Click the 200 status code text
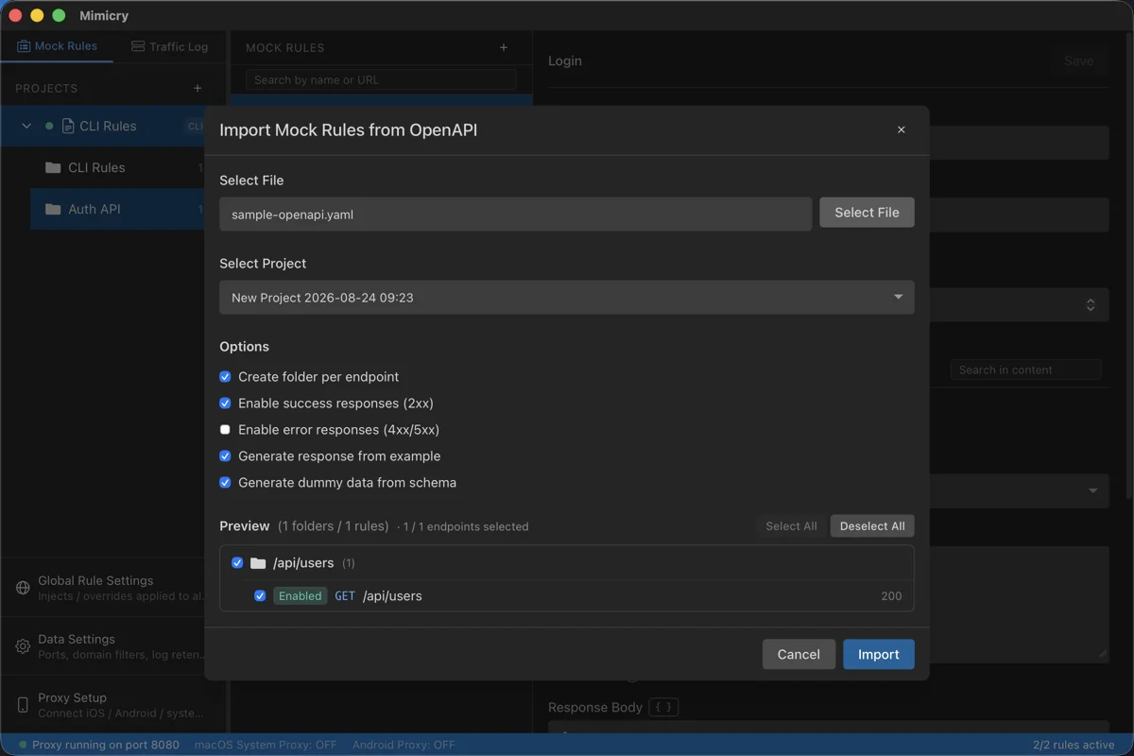This screenshot has width=1134, height=756. point(891,595)
